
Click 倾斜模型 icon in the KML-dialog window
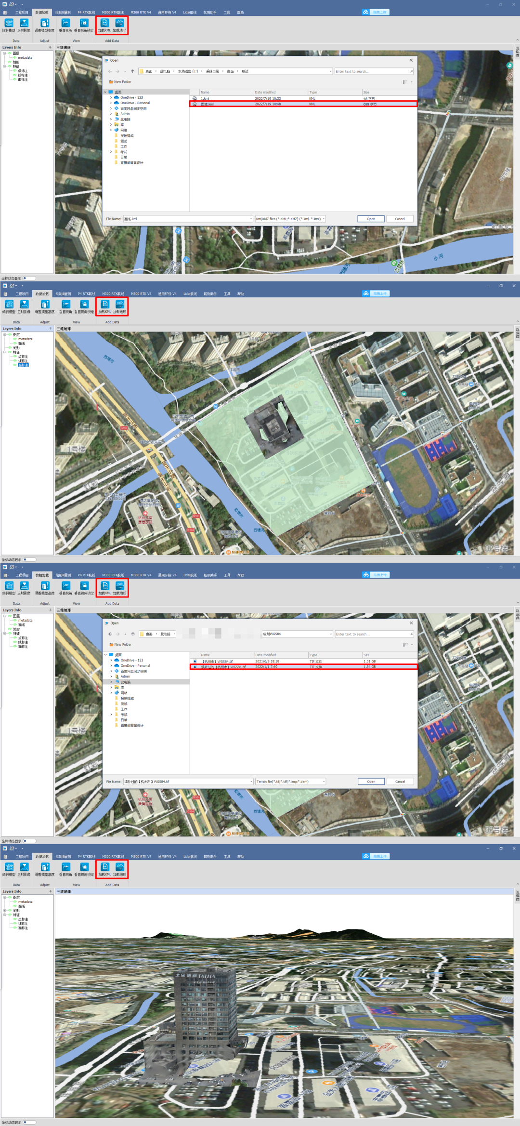coord(9,23)
